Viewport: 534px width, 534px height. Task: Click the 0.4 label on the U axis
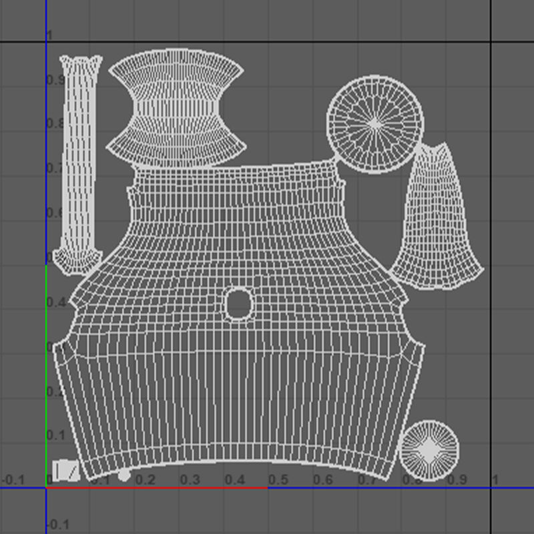click(235, 480)
